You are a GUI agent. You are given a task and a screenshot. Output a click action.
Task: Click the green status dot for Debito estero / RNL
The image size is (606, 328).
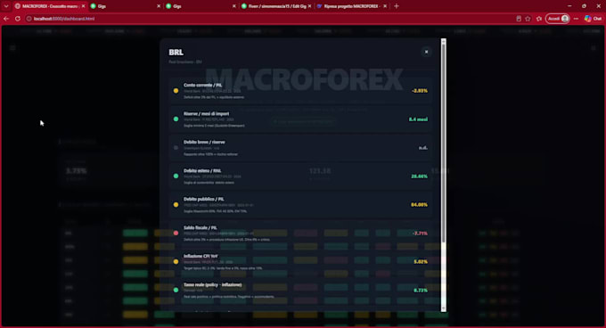pyautogui.click(x=176, y=176)
